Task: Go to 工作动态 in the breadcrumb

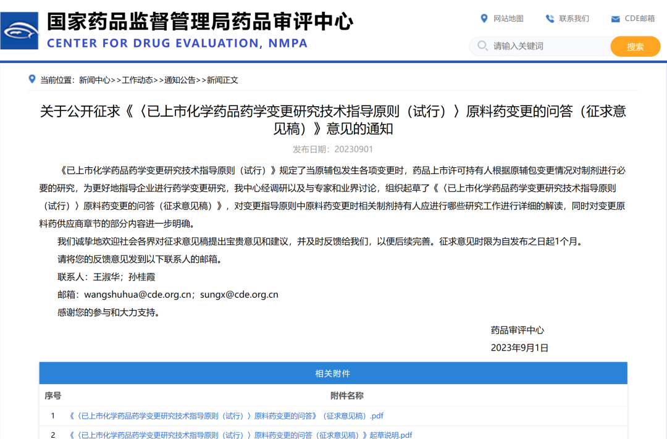Action: (137, 80)
